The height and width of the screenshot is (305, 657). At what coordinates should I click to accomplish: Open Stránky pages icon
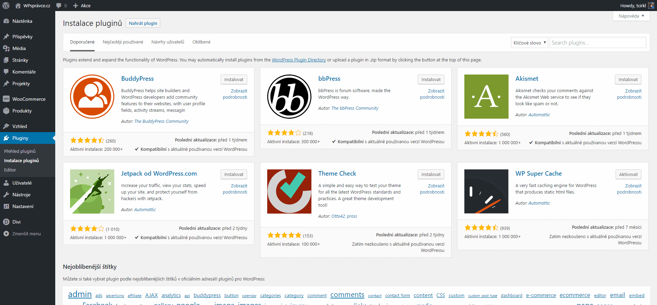click(x=6, y=60)
